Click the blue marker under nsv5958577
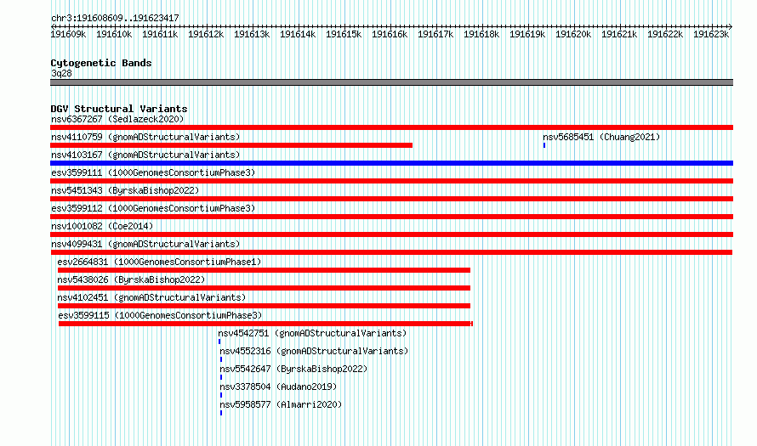Image resolution: width=757 pixels, height=446 pixels. [221, 413]
